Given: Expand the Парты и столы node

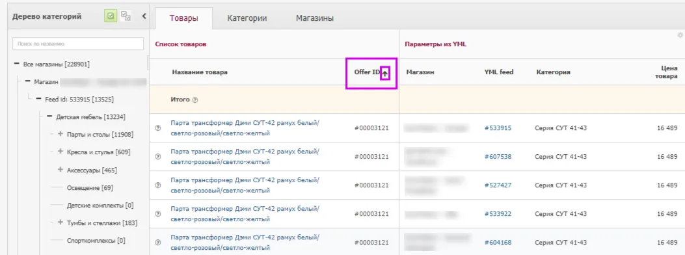Looking at the screenshot, I should coord(60,134).
